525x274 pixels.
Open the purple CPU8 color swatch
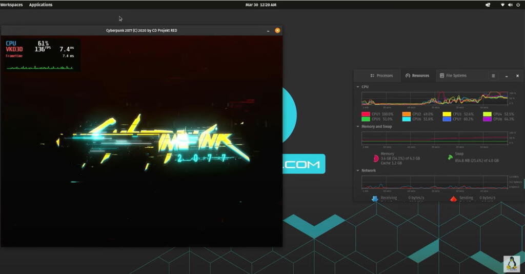[487, 119]
